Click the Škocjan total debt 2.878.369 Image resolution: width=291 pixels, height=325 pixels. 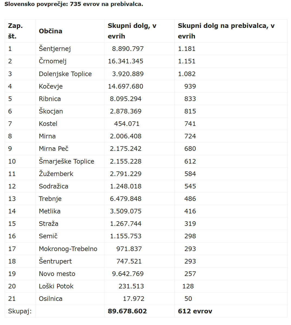(126, 111)
